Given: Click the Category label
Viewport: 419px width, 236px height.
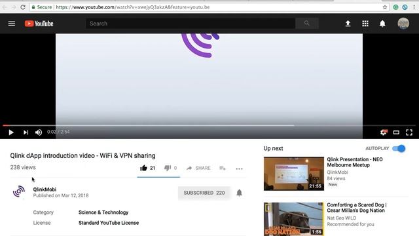Looking at the screenshot, I should (43, 212).
